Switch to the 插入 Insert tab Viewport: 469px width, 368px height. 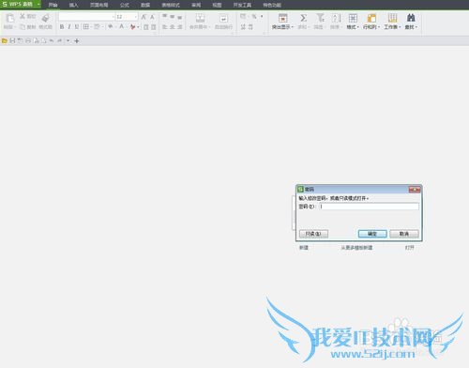[74, 5]
